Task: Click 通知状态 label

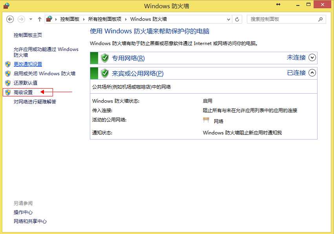Action: (x=102, y=133)
